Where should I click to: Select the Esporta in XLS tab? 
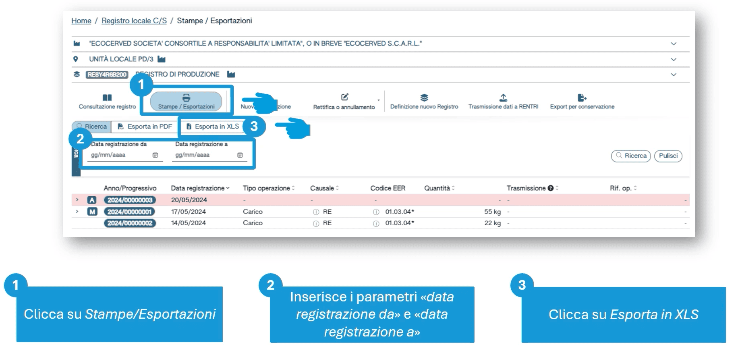point(213,127)
